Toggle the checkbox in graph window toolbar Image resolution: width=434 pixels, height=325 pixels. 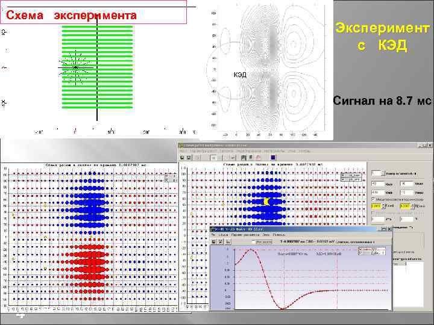(253, 242)
